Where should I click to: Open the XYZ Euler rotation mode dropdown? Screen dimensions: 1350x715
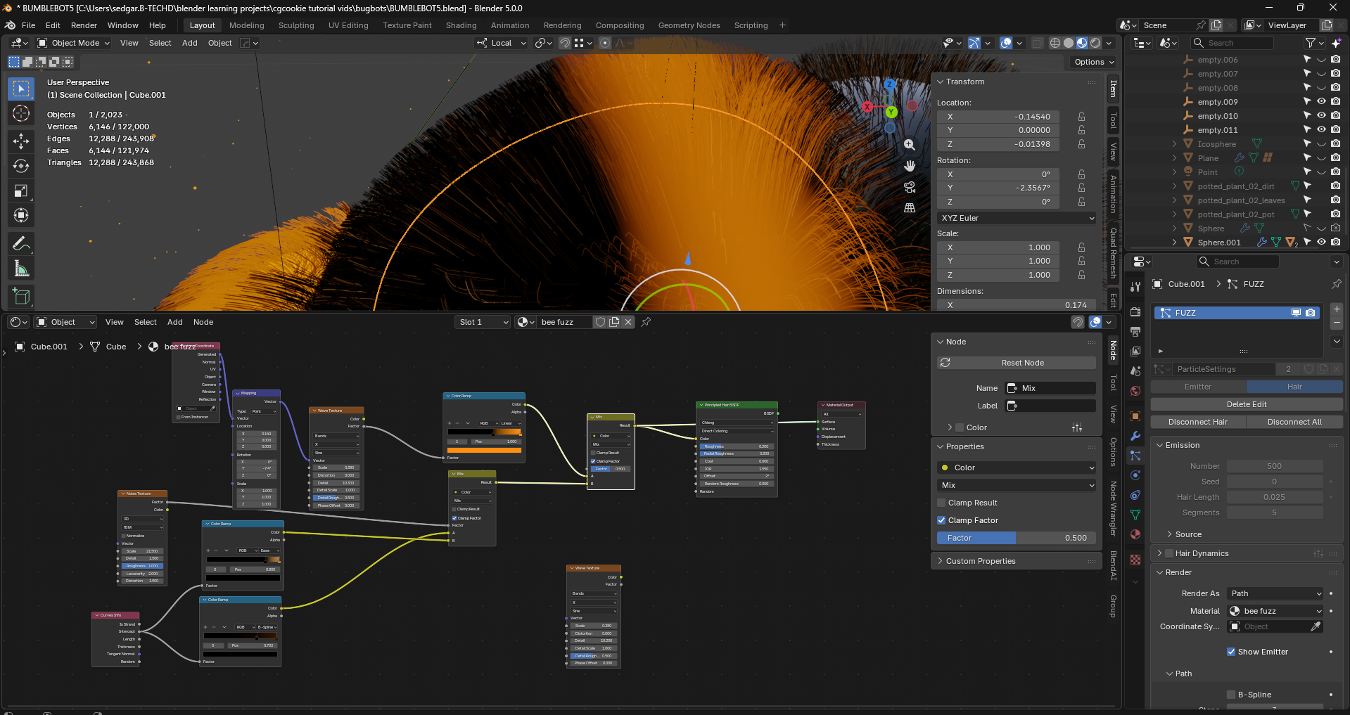(x=1017, y=218)
